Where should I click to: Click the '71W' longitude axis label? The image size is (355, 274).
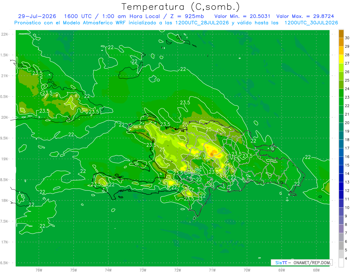(x=212, y=270)
